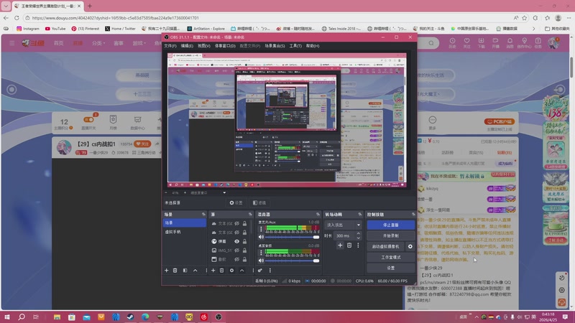Open virtual camera settings gear icon
Screen dimensions: 575x323
point(410,246)
